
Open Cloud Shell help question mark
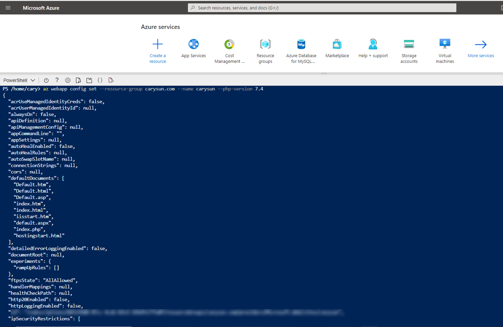pyautogui.click(x=57, y=80)
